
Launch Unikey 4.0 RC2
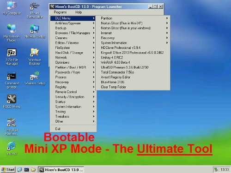tap(133, 58)
